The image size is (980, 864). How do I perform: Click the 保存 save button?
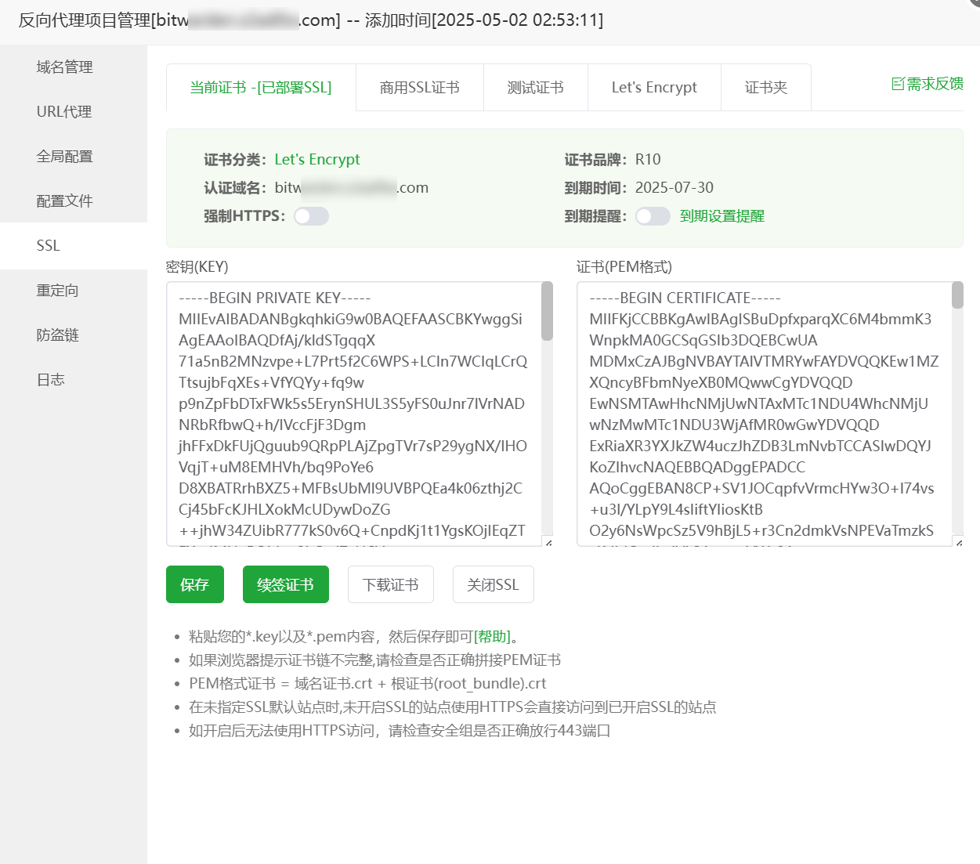194,584
